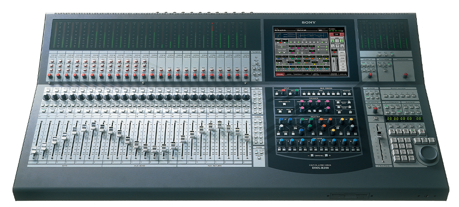Click the red Headphones level knob
Image resolution: width=459 pixels, height=207 pixels.
coord(405,75)
